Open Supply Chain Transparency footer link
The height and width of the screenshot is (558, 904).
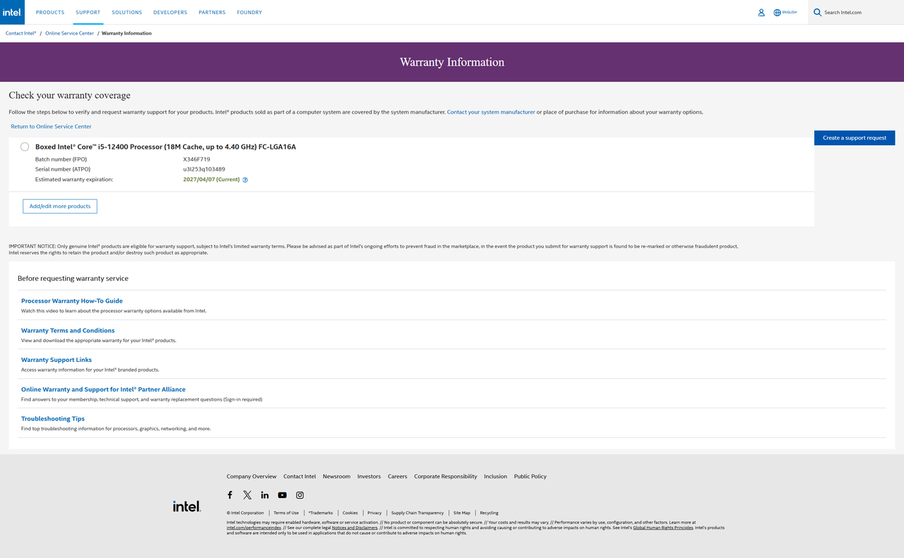coord(417,513)
